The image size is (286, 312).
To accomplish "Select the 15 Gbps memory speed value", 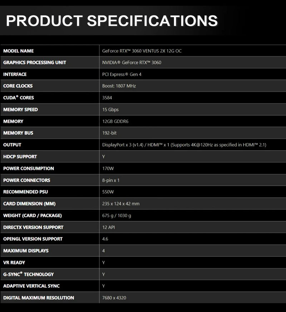I will [110, 109].
